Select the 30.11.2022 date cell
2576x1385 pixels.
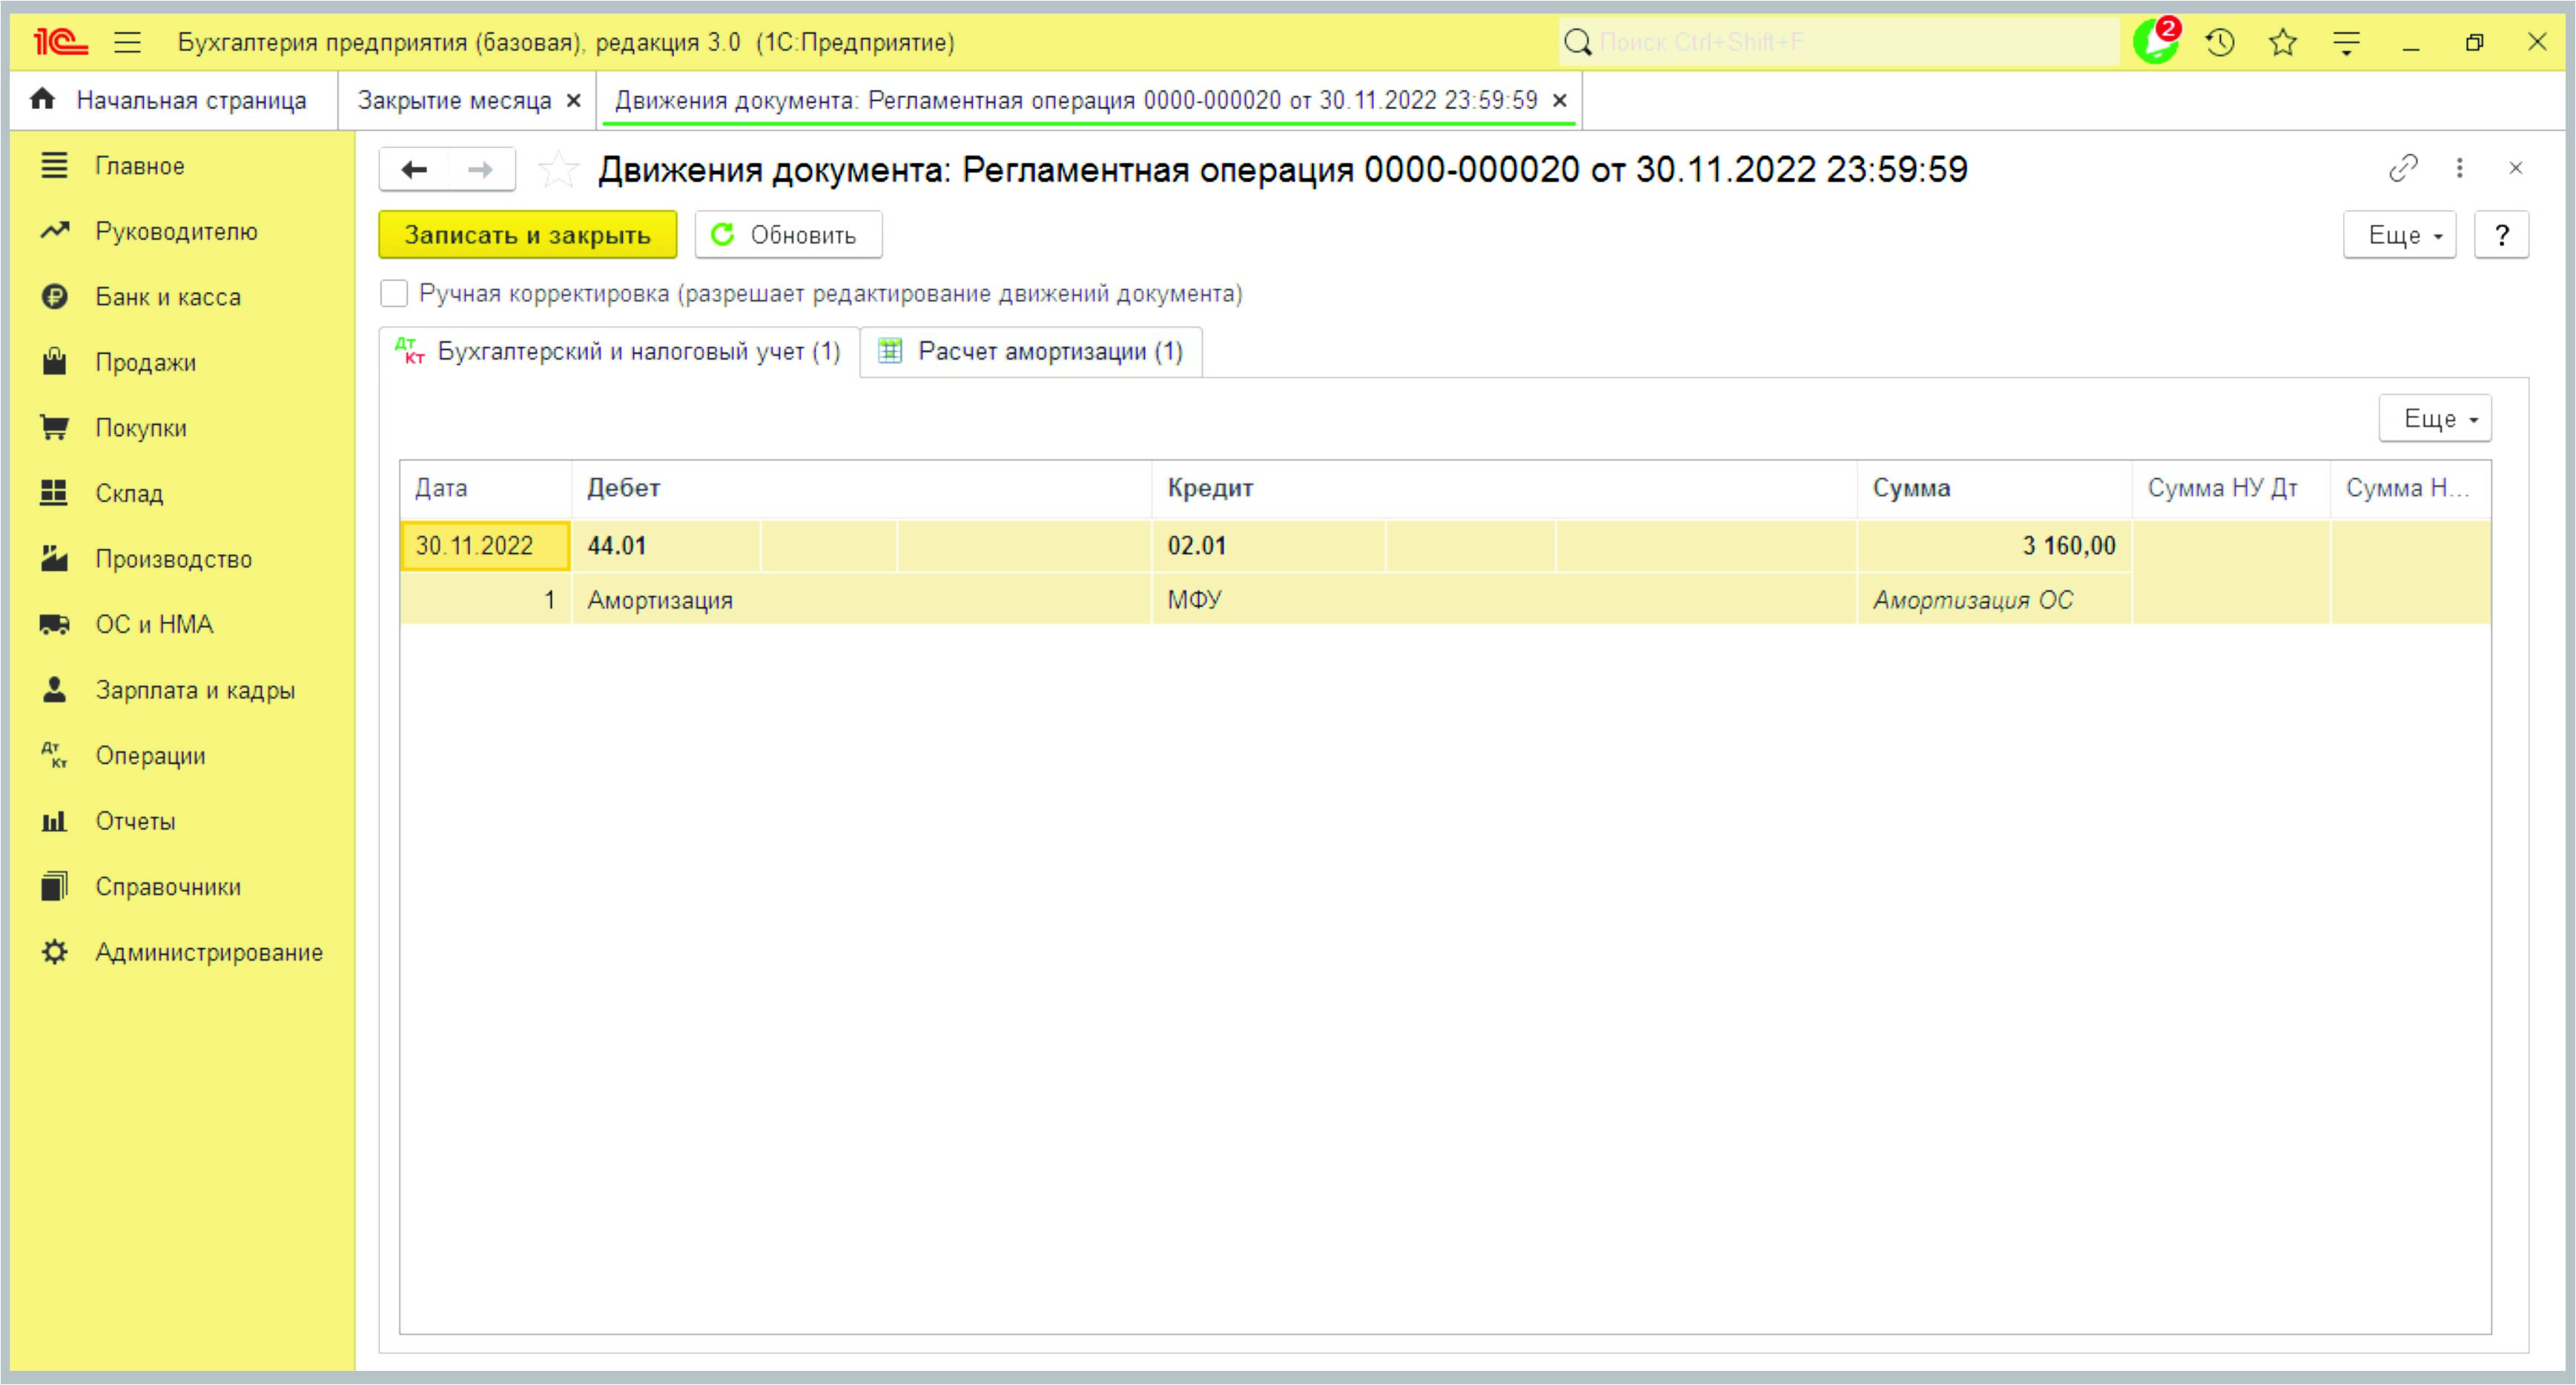[486, 546]
